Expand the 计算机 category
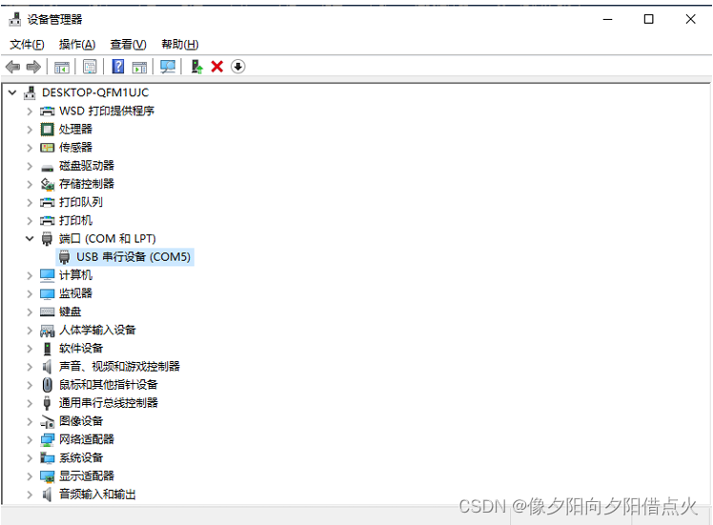 pos(30,275)
